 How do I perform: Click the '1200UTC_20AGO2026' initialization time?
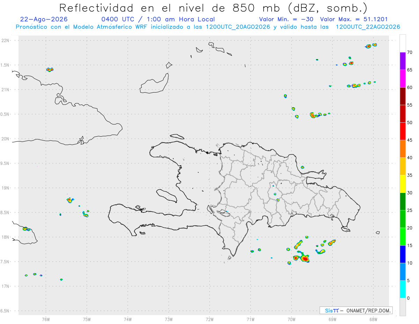[x=237, y=27]
